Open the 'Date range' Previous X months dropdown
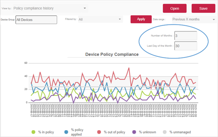The image size is (218, 137). [194, 19]
